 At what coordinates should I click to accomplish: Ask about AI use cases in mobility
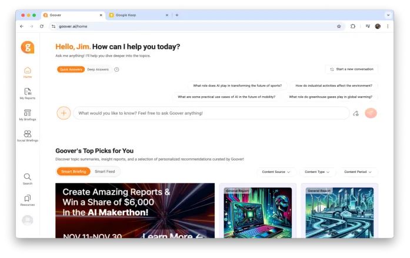click(226, 97)
